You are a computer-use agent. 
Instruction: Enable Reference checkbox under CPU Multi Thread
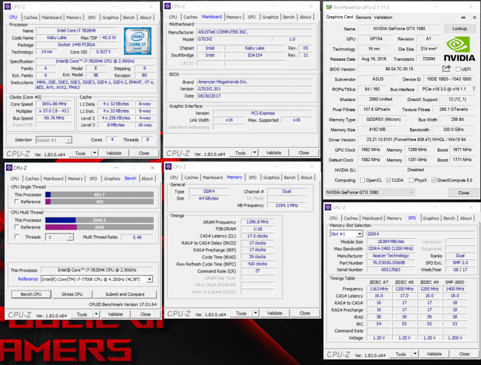(x=17, y=227)
